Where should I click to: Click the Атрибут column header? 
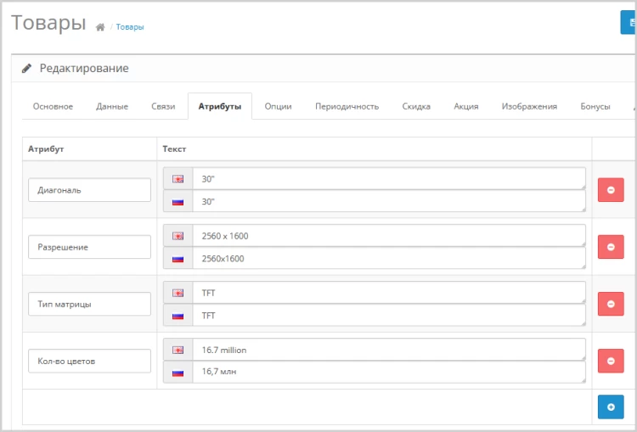tap(46, 149)
